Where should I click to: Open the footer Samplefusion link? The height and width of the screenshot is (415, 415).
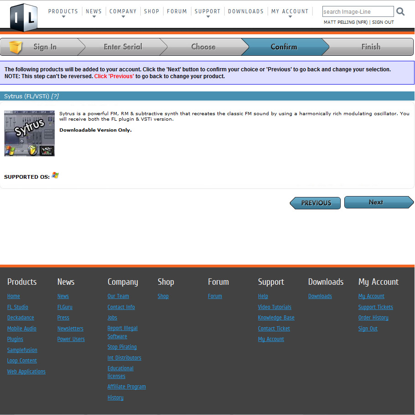(x=22, y=350)
